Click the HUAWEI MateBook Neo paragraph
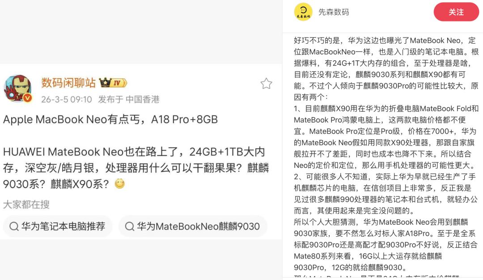The height and width of the screenshot is (280, 483). tap(136, 168)
